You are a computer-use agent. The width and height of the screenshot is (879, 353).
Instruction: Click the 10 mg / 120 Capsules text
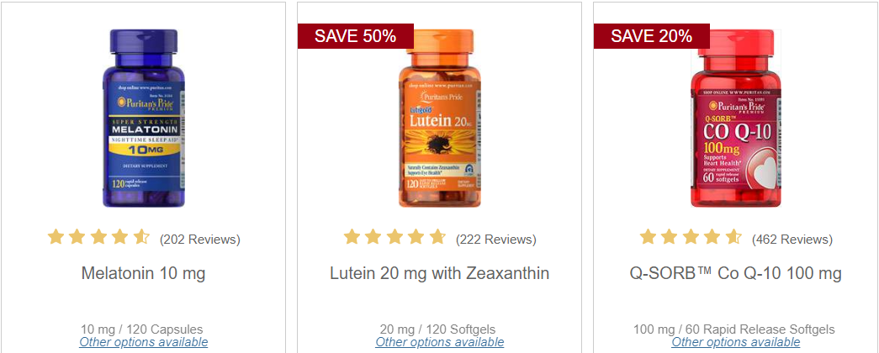[142, 329]
